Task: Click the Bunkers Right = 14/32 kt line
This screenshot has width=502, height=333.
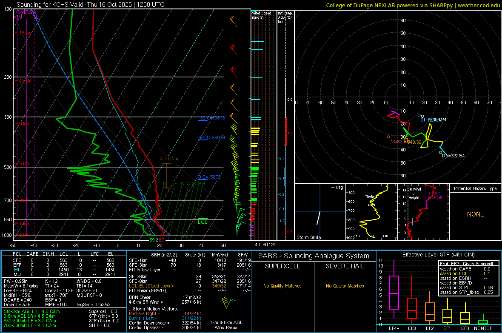Action: [165, 313]
